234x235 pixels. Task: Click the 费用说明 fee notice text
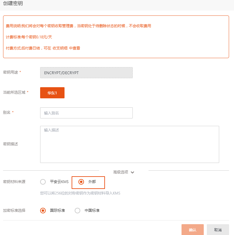(x=78, y=26)
